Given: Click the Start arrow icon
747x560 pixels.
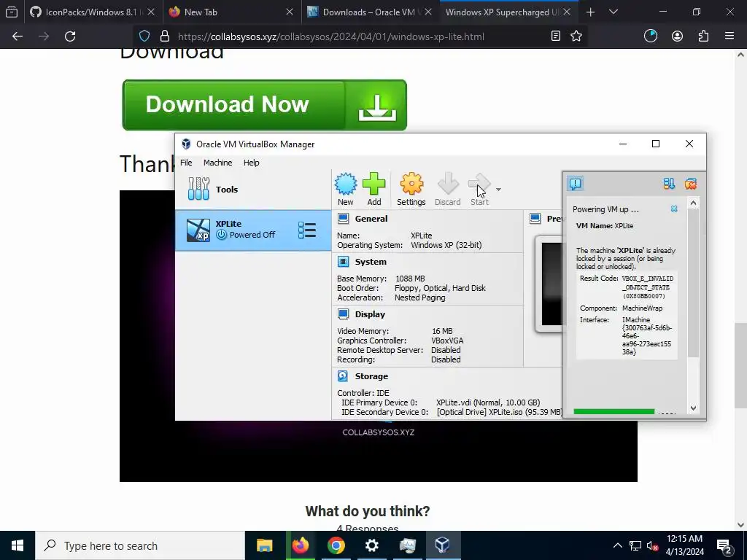Looking at the screenshot, I should tap(479, 189).
